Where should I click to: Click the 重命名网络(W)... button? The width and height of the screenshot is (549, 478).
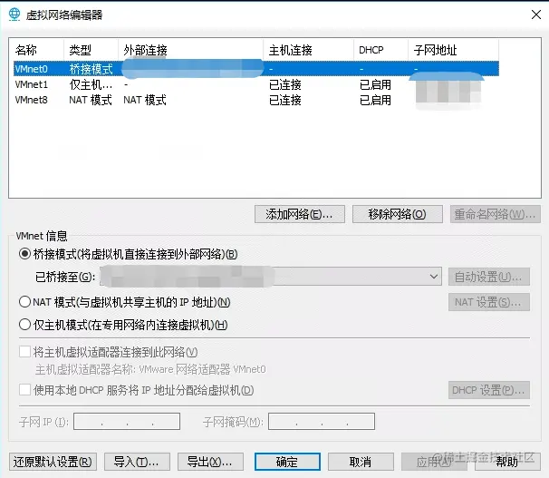[x=496, y=214]
